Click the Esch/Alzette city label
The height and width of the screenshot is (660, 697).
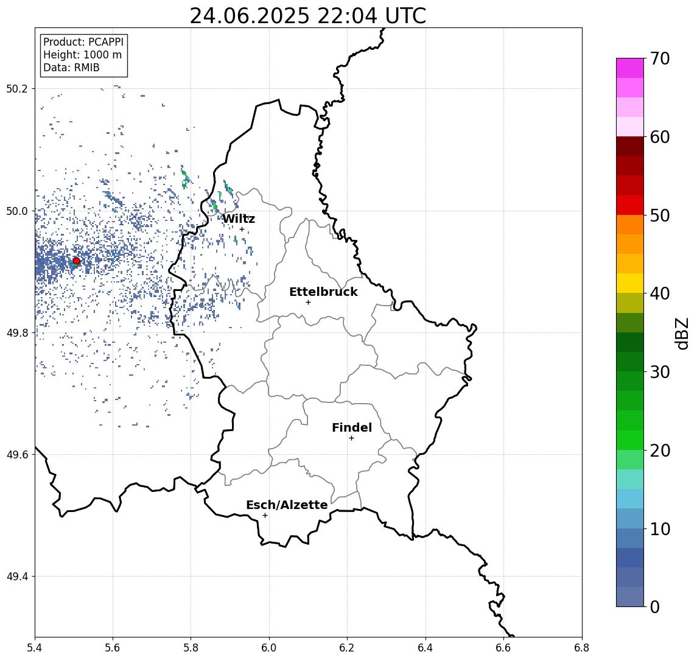287,505
